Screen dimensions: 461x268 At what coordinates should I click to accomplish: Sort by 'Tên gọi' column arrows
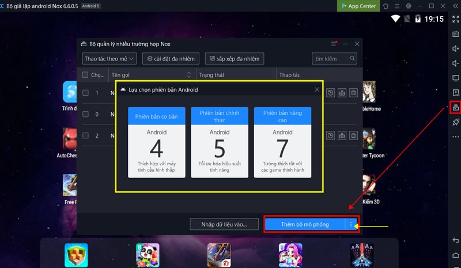(189, 75)
